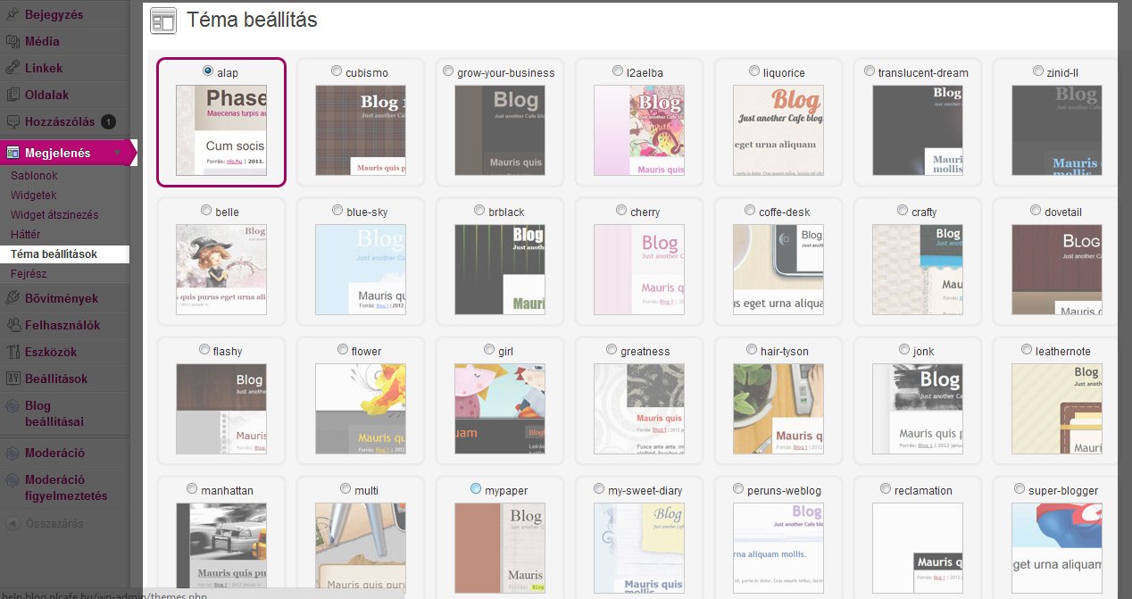Open the Widgetek submenu item

click(33, 196)
